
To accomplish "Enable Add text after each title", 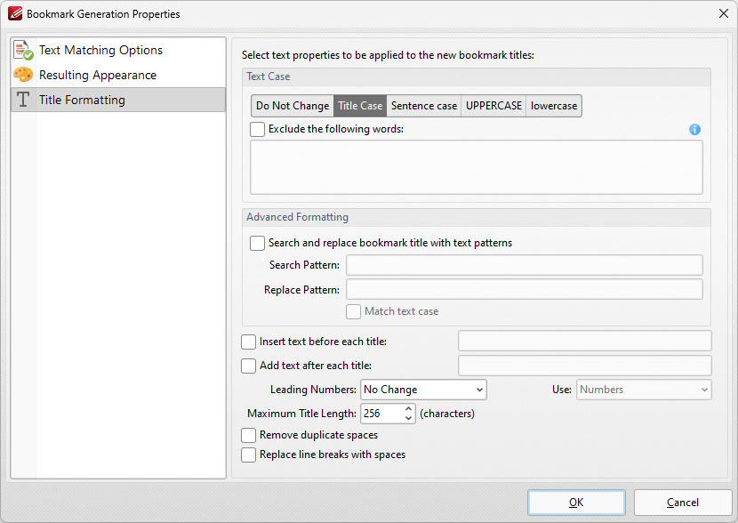I will coord(248,366).
